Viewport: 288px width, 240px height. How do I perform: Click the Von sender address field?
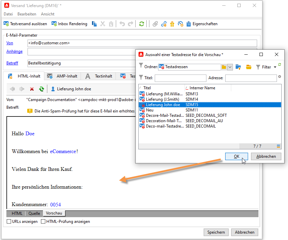click(x=142, y=43)
